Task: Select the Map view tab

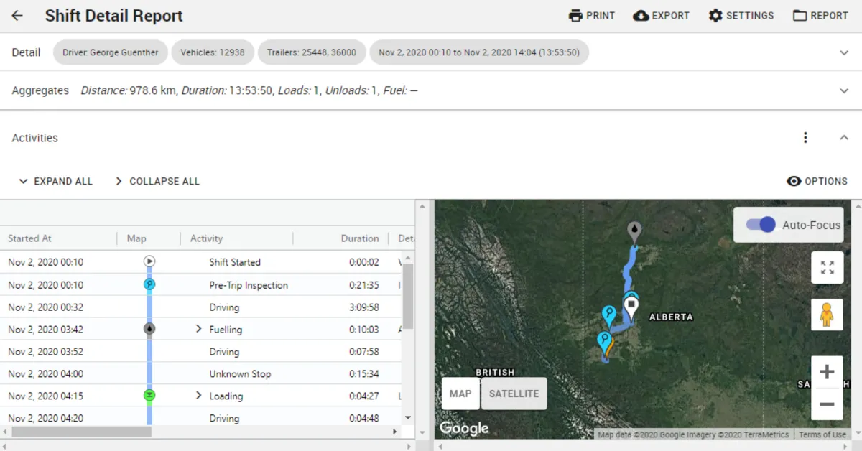Action: tap(460, 394)
